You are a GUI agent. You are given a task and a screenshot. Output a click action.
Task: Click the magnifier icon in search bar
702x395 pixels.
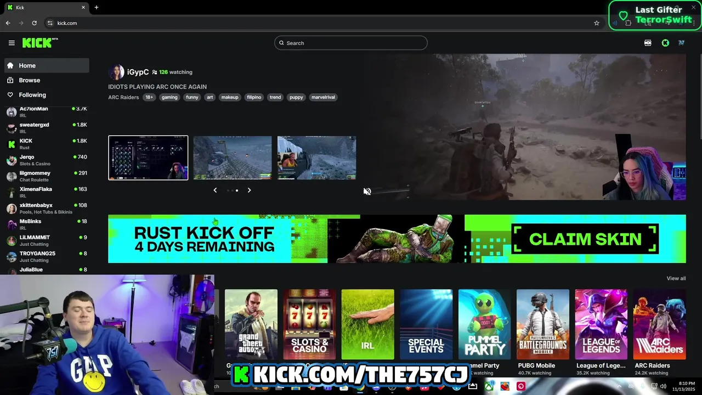281,43
